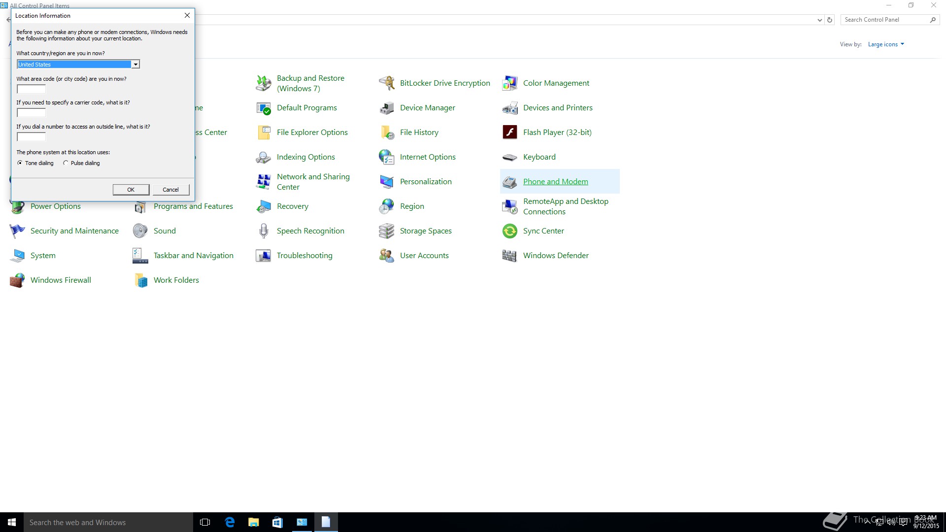Open RemoteApp and Desktop Connections icon

tap(510, 206)
